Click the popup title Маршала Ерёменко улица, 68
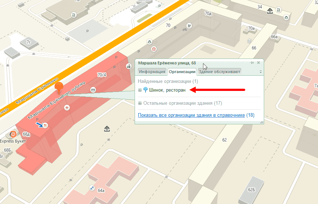This screenshot has width=318, height=204. [167, 63]
